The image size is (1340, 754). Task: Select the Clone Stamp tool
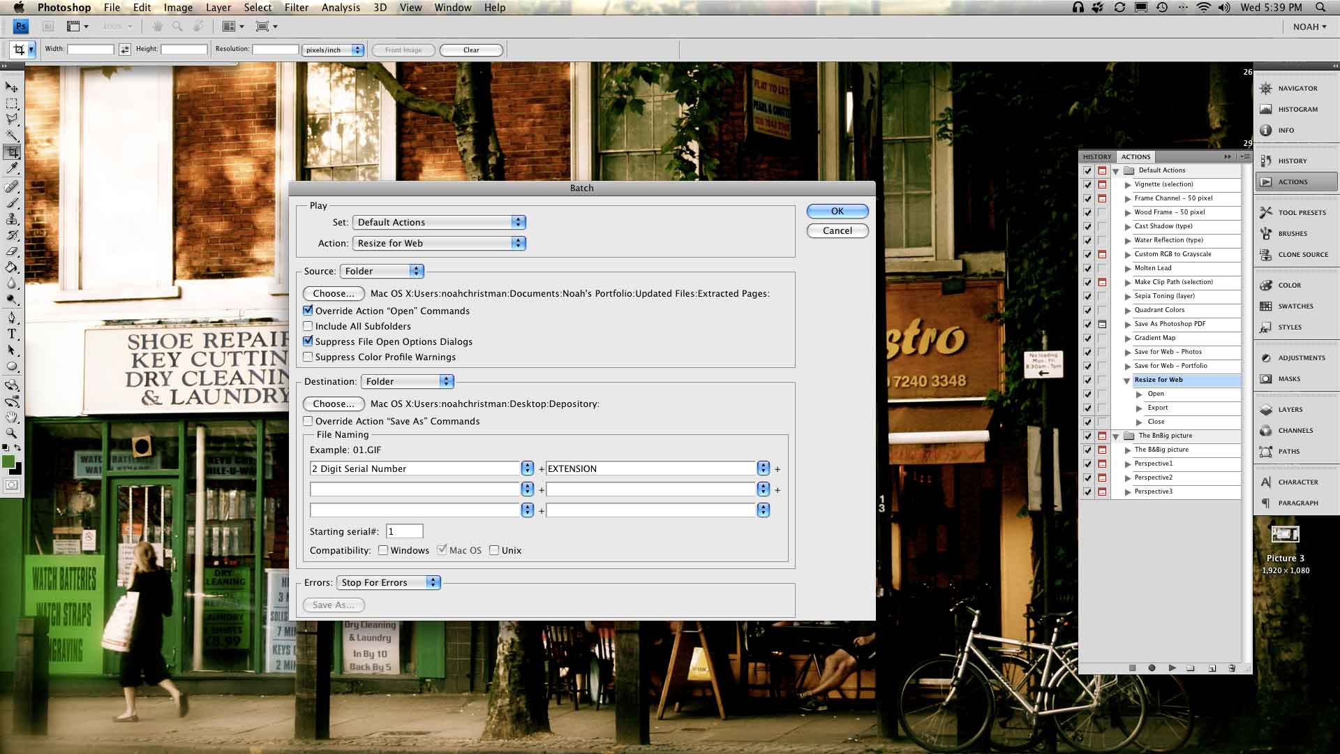[12, 219]
